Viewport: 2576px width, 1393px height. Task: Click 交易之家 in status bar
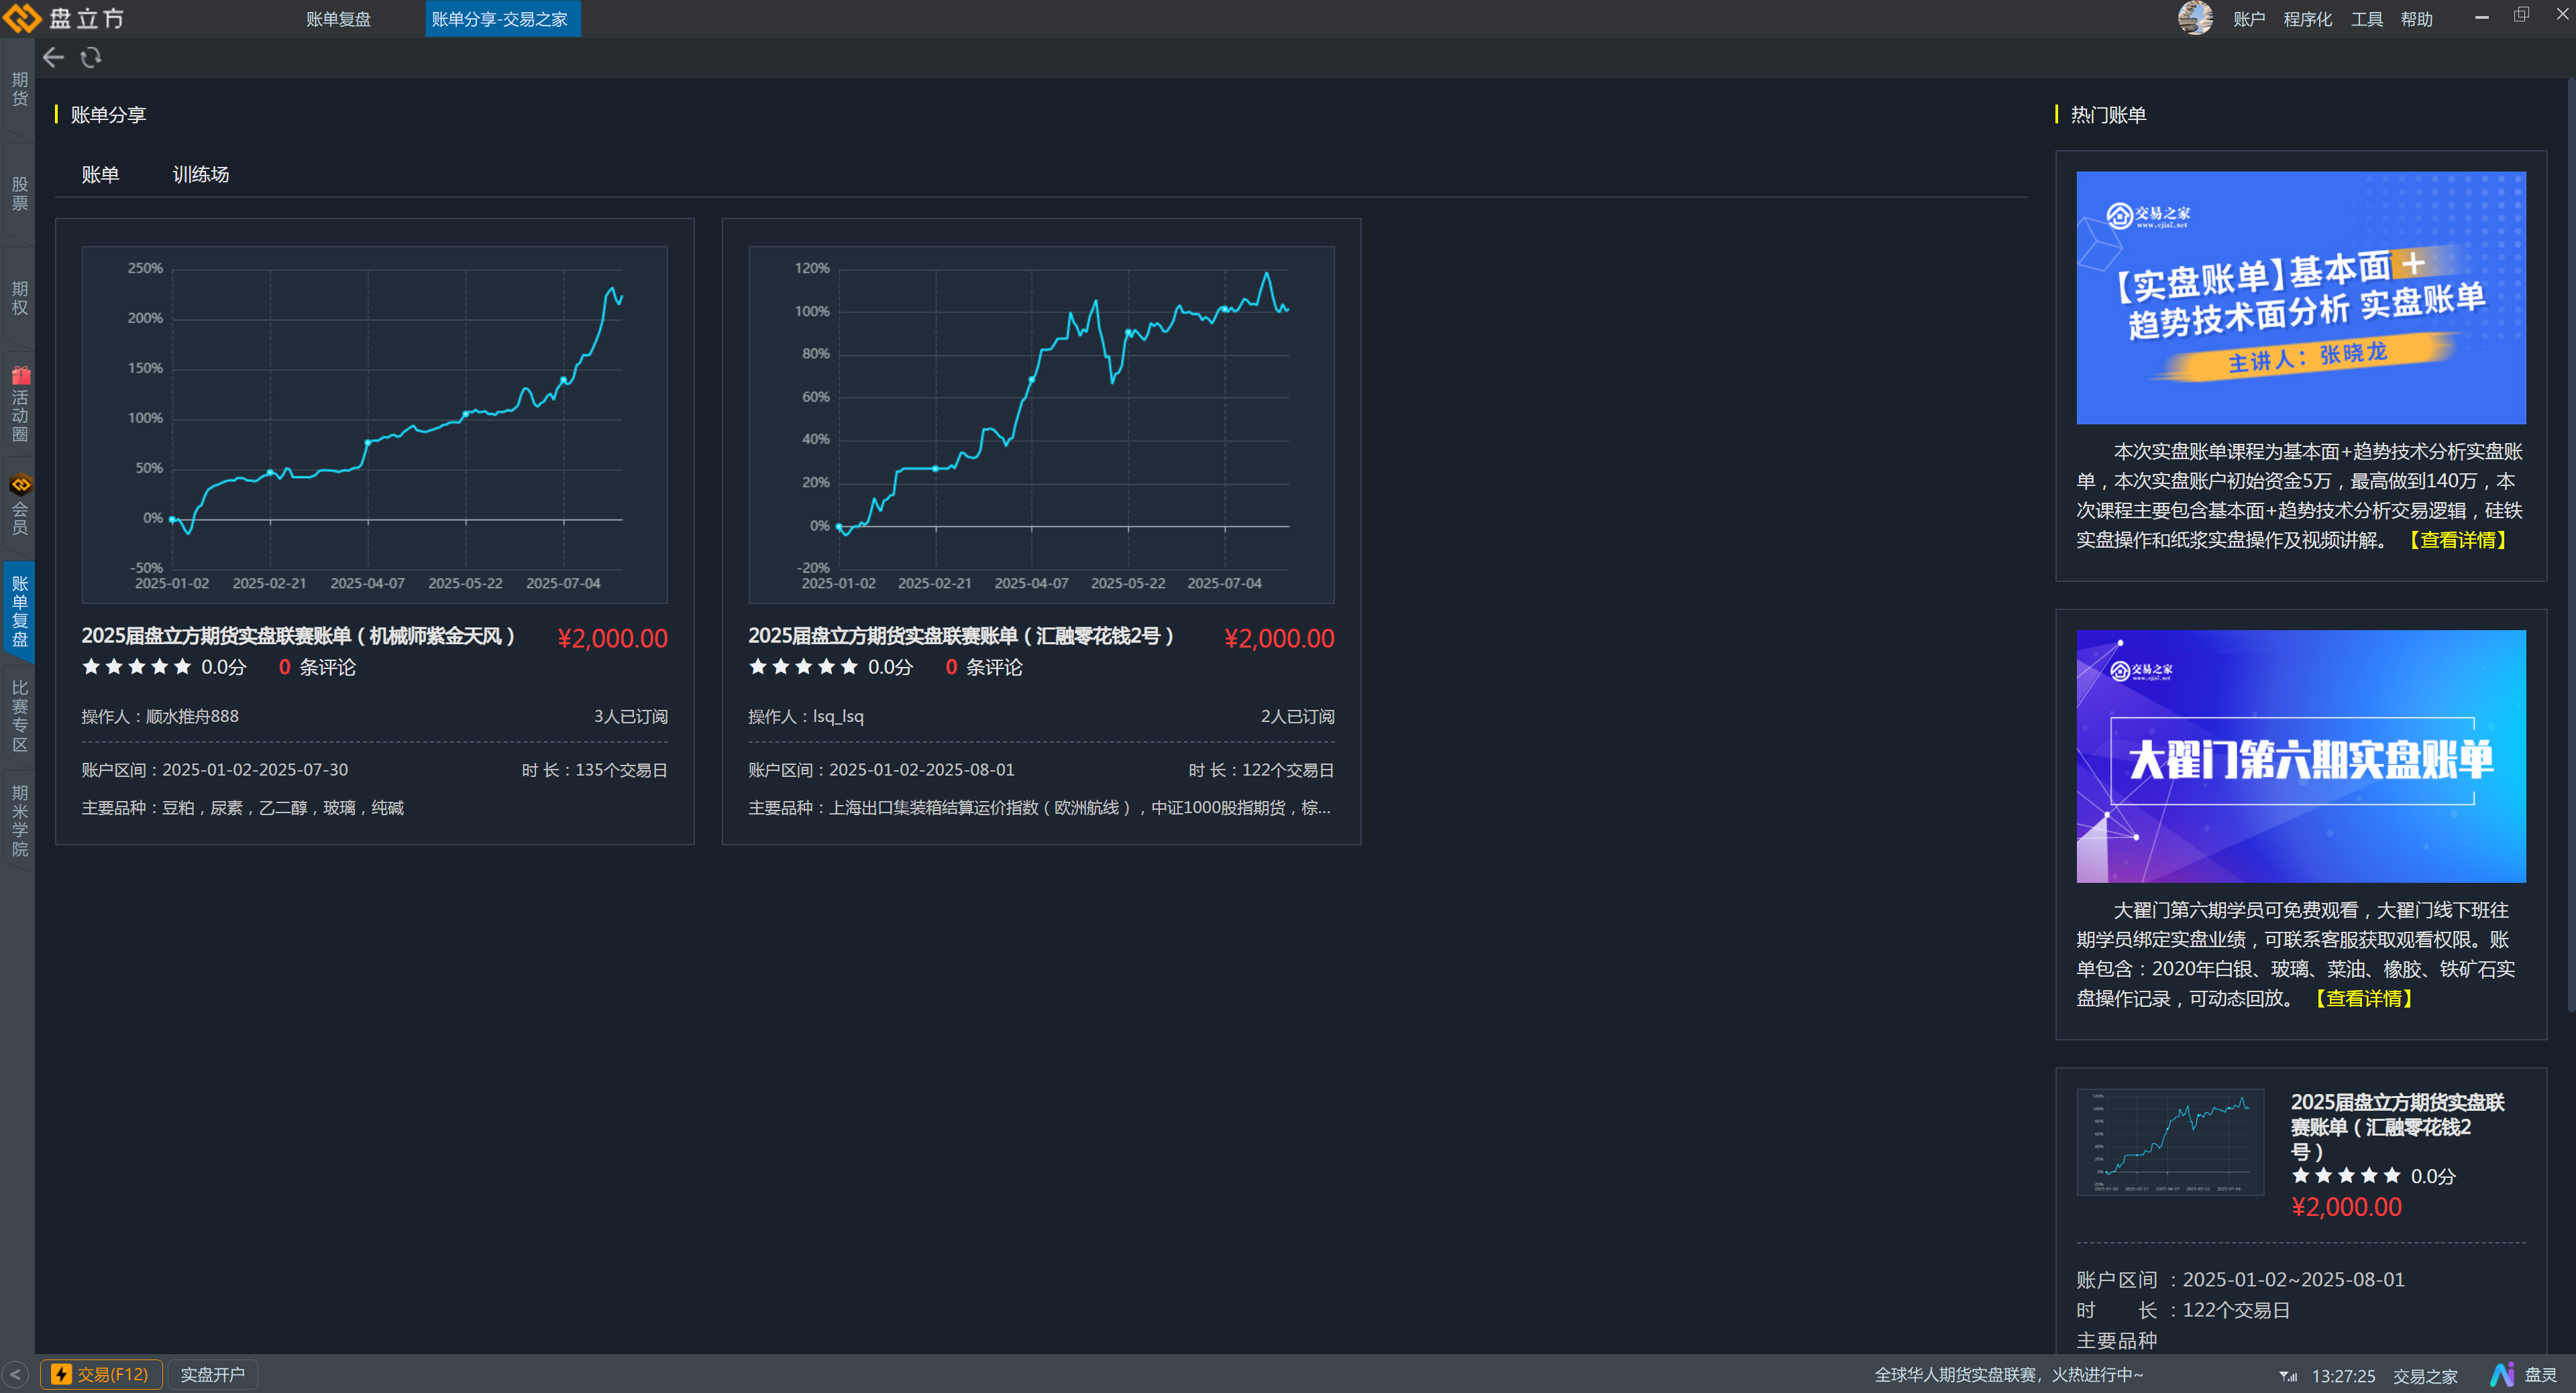click(2425, 1376)
